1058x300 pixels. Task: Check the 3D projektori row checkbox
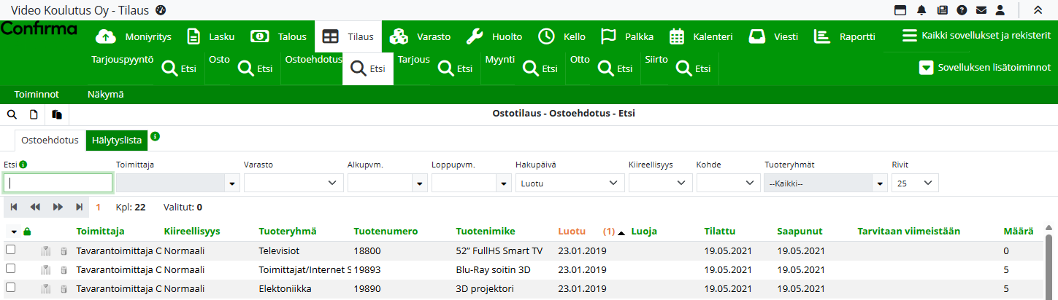point(10,288)
